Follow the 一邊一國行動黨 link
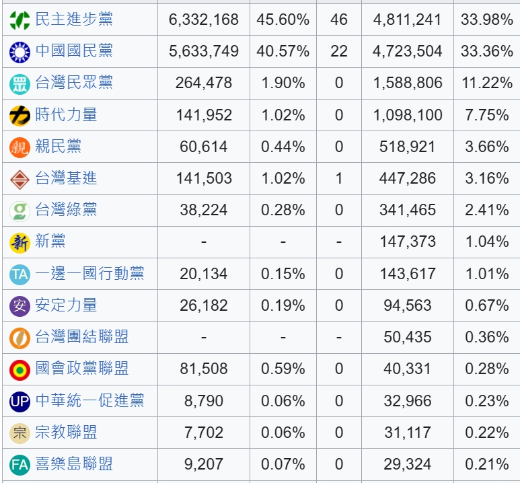520x483 pixels. pyautogui.click(x=89, y=273)
